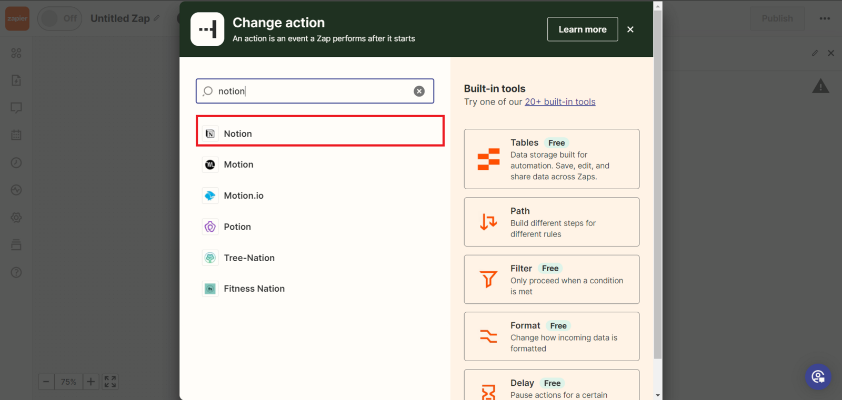
Task: Click the fit-to-view expand icon
Action: click(110, 382)
